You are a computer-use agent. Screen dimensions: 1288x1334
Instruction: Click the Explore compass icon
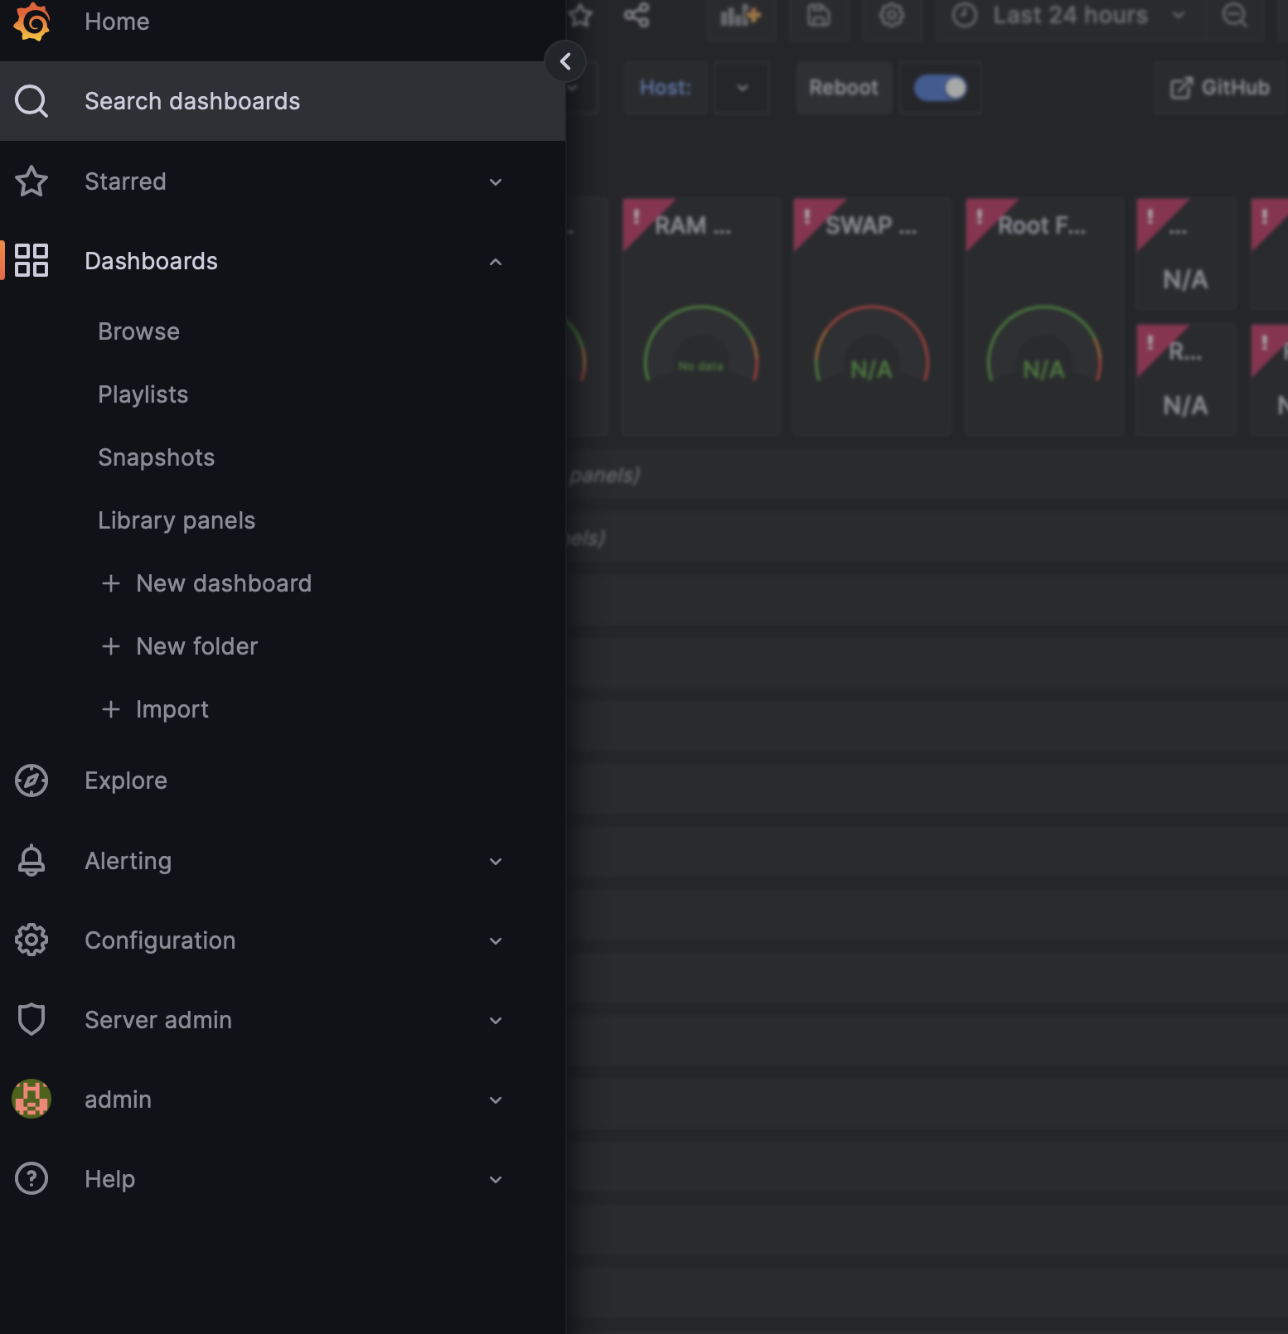point(31,781)
